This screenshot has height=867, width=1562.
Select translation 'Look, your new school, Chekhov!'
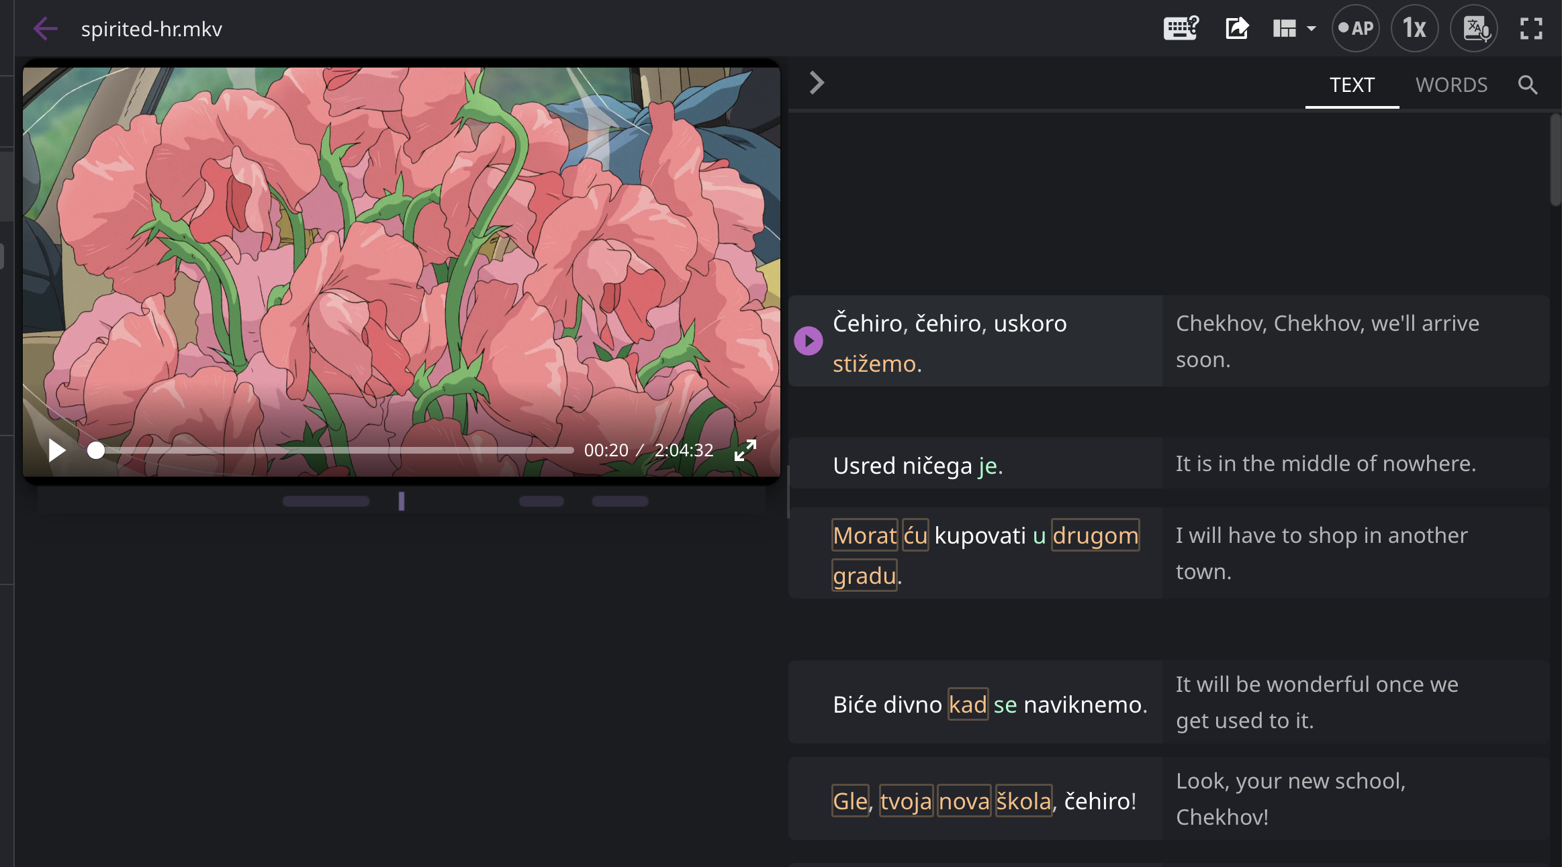coord(1291,799)
